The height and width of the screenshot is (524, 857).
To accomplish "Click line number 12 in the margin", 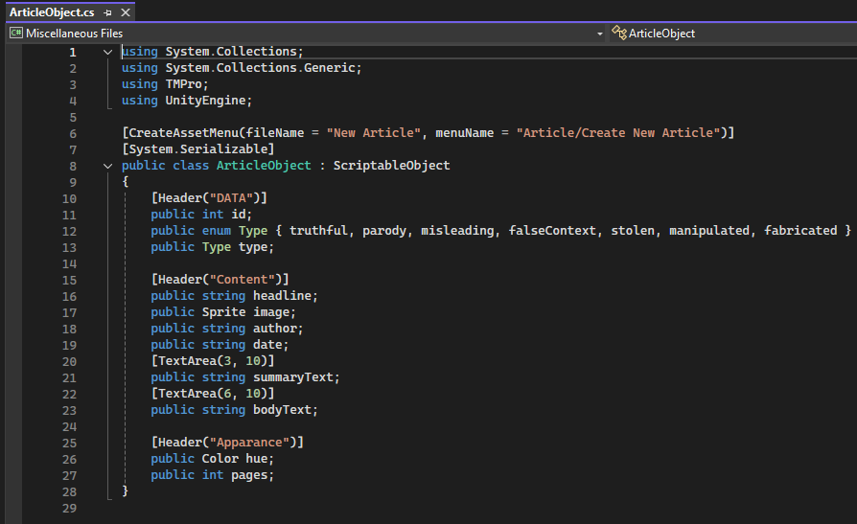I will 69,231.
